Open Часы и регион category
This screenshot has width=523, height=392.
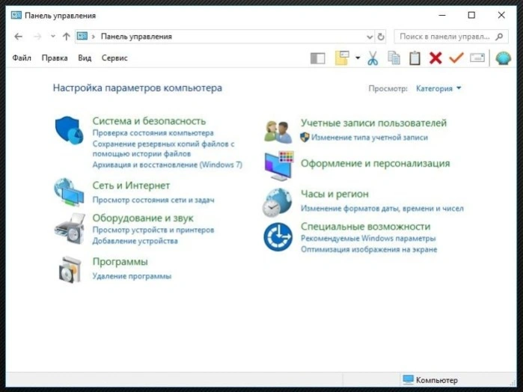pyautogui.click(x=334, y=194)
